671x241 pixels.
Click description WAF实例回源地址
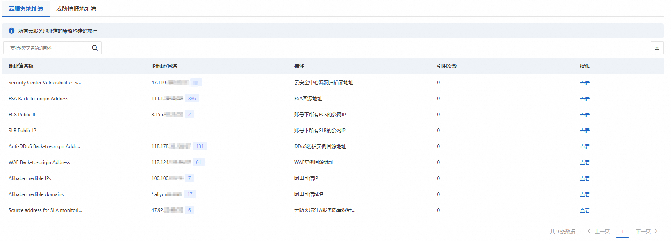tap(314, 162)
